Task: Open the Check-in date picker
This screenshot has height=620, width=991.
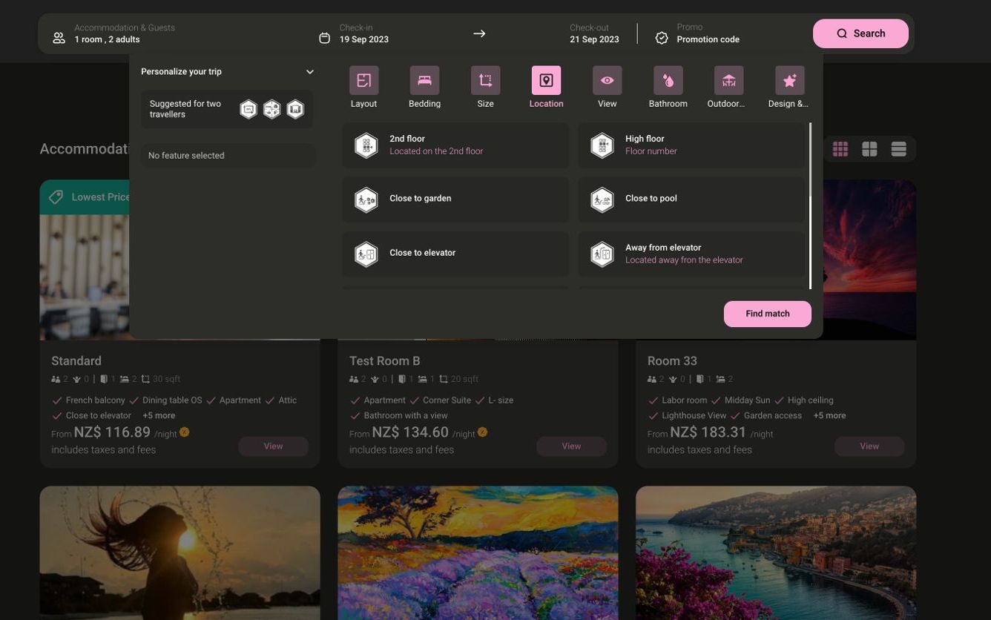Action: point(363,33)
